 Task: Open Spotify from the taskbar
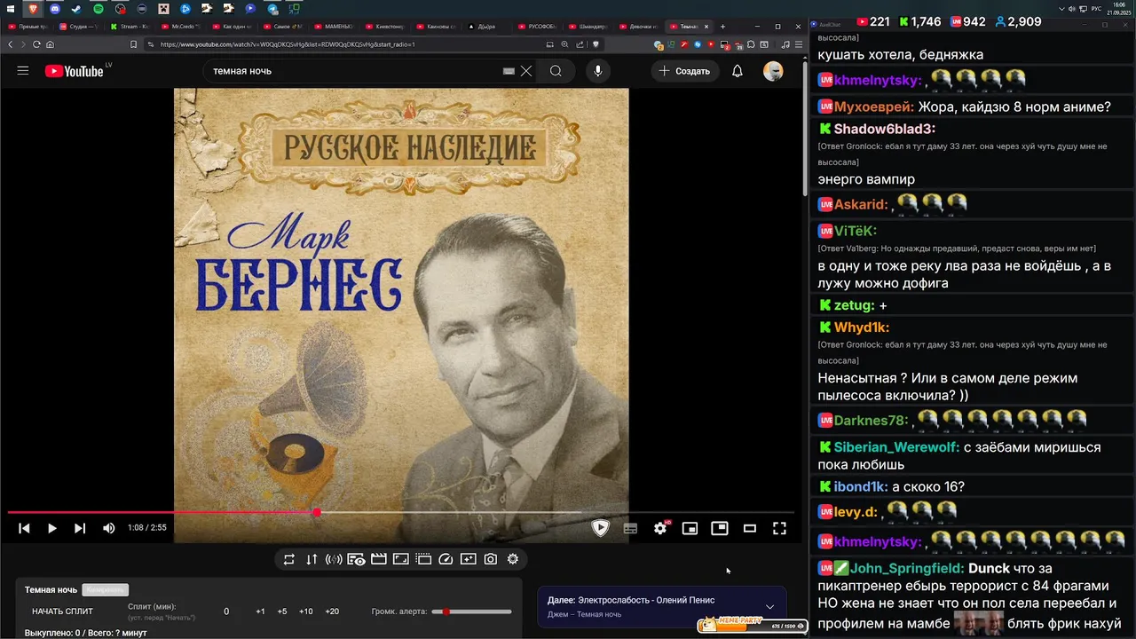[x=99, y=9]
